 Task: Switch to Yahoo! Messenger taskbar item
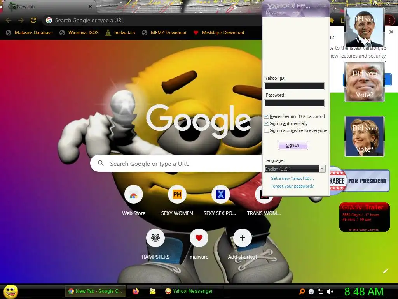click(192, 291)
